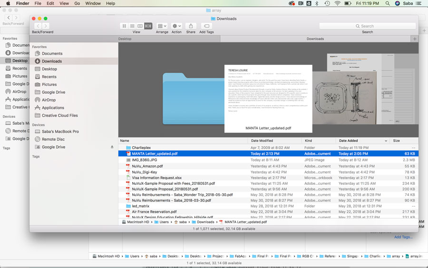Image resolution: width=428 pixels, height=268 pixels.
Task: Select NuVuX-Sample Proposal_20180531.pdf row
Action: (x=268, y=189)
